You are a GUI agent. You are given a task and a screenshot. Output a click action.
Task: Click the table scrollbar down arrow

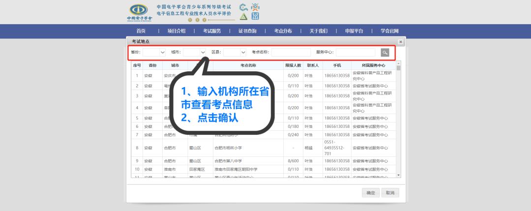point(399,175)
